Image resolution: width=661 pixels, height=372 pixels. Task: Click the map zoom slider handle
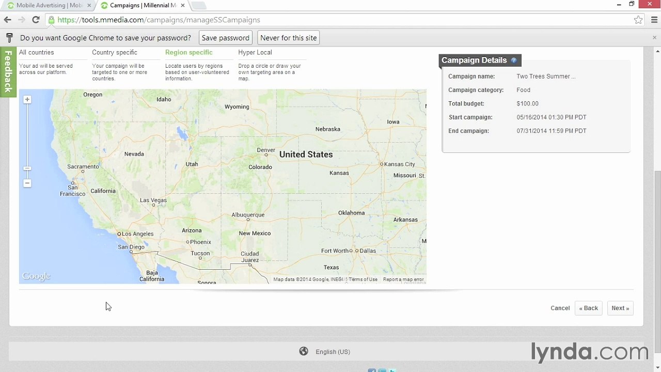(27, 168)
